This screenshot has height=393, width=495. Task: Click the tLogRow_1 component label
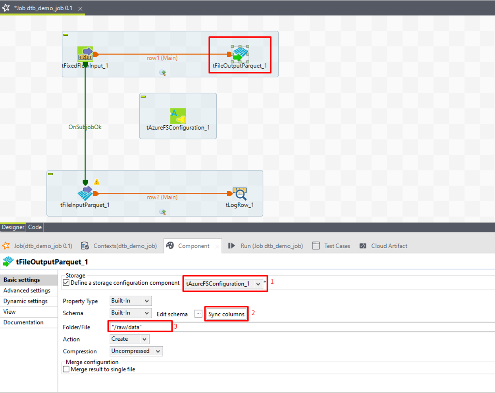tap(240, 205)
